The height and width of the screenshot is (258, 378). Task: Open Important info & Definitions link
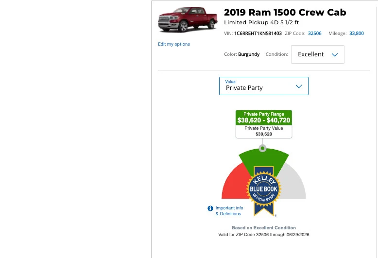[x=229, y=211]
